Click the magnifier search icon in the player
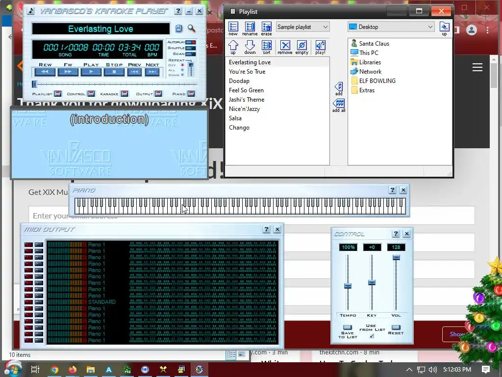Viewport: 502px width, 377px height. coord(192,28)
